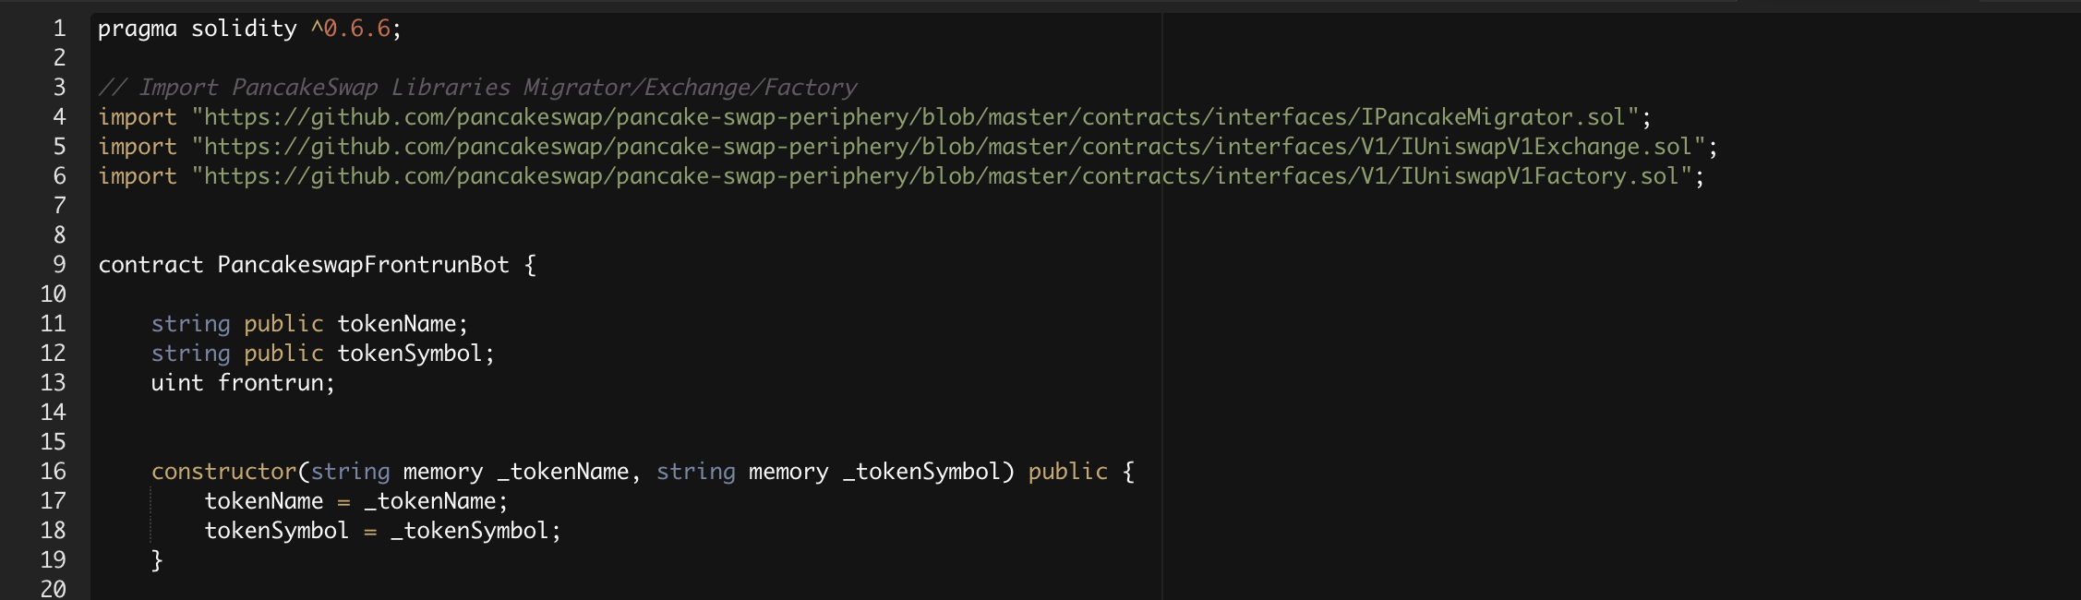Click the Import PancakeSwap Libraries comment
This screenshot has height=600, width=2081.
pyautogui.click(x=478, y=88)
